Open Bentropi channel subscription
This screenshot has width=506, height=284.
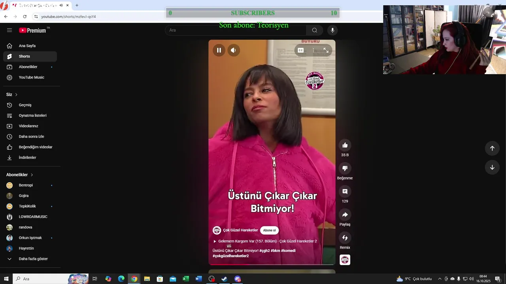tap(30, 185)
